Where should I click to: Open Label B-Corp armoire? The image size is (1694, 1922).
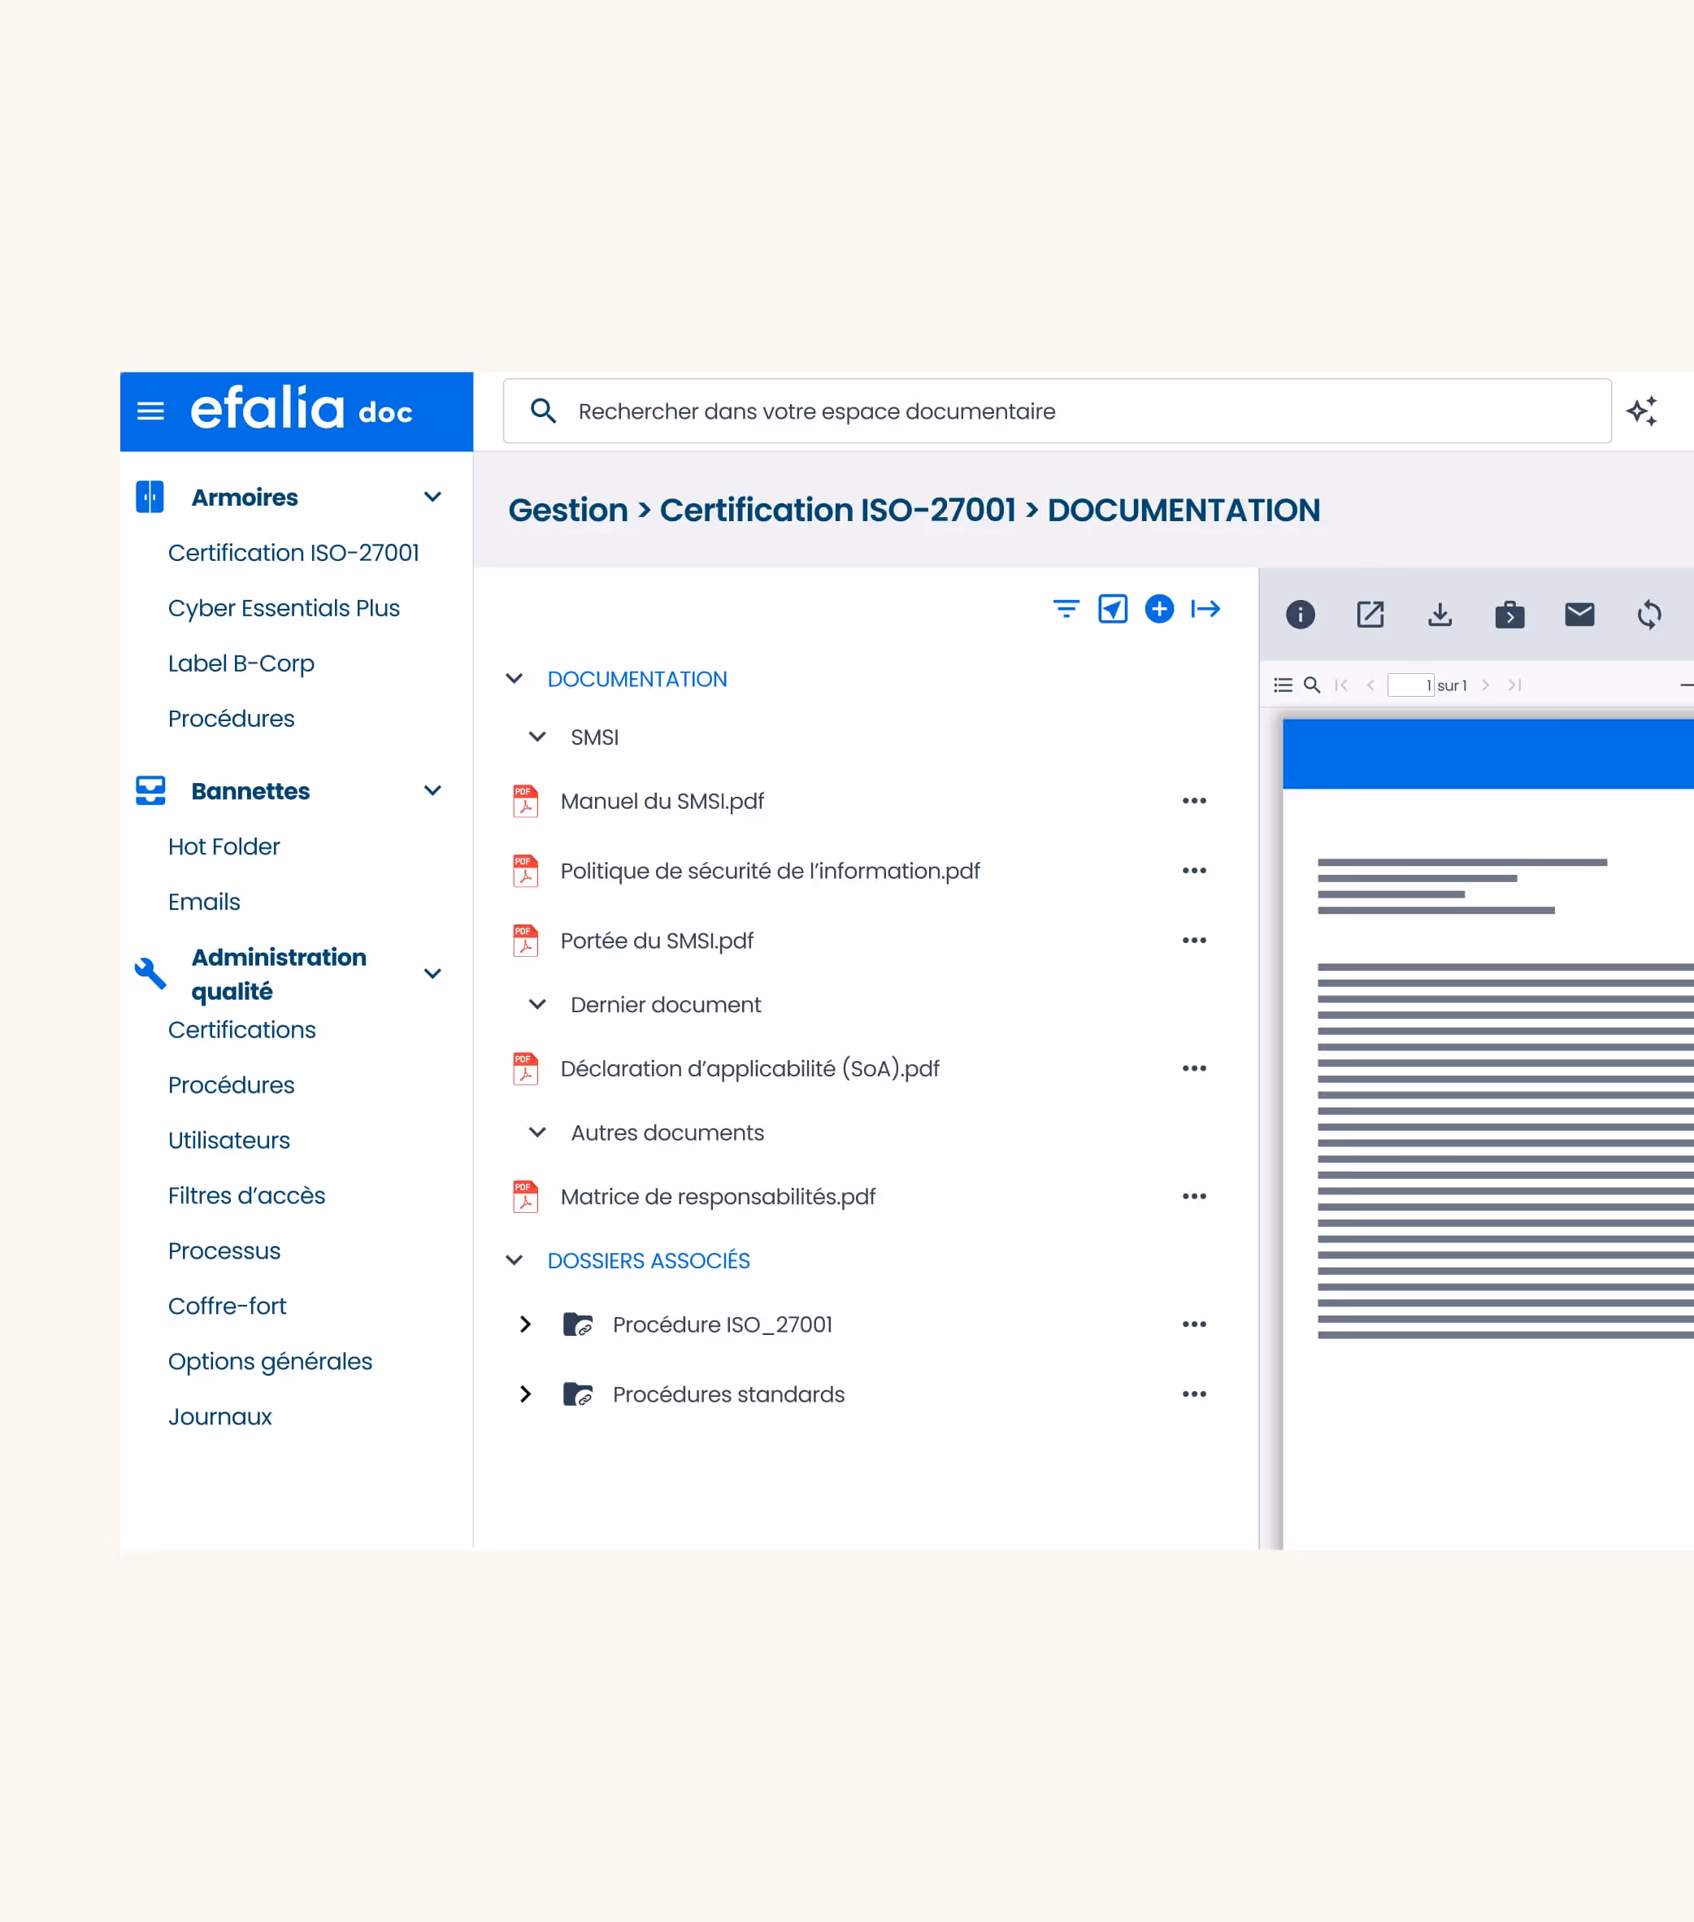point(241,664)
